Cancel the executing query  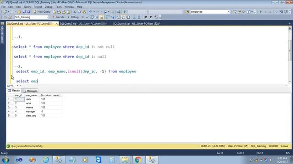coord(82,17)
